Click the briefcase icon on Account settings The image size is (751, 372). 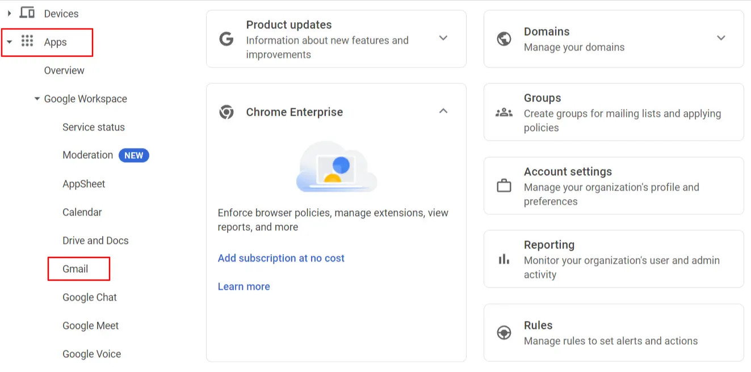(504, 185)
